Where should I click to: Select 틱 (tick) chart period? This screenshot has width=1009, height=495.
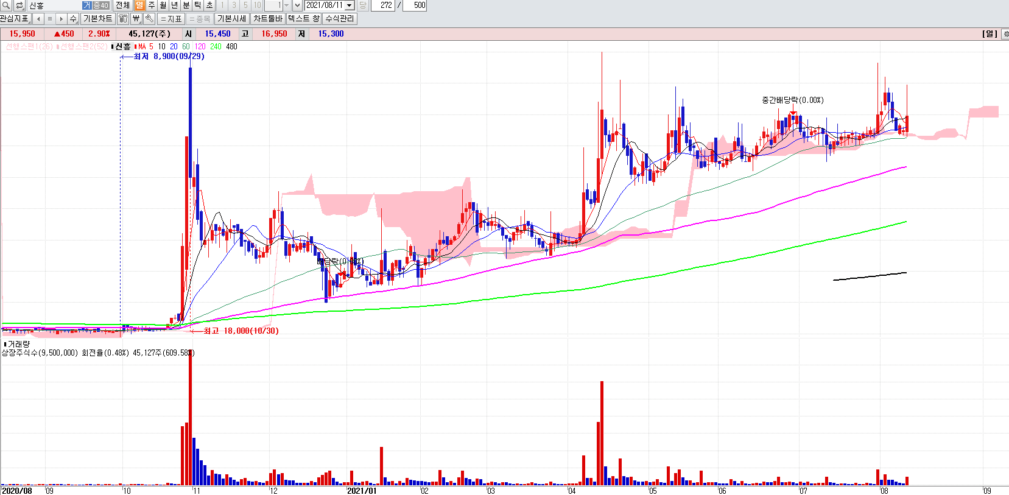[x=198, y=5]
